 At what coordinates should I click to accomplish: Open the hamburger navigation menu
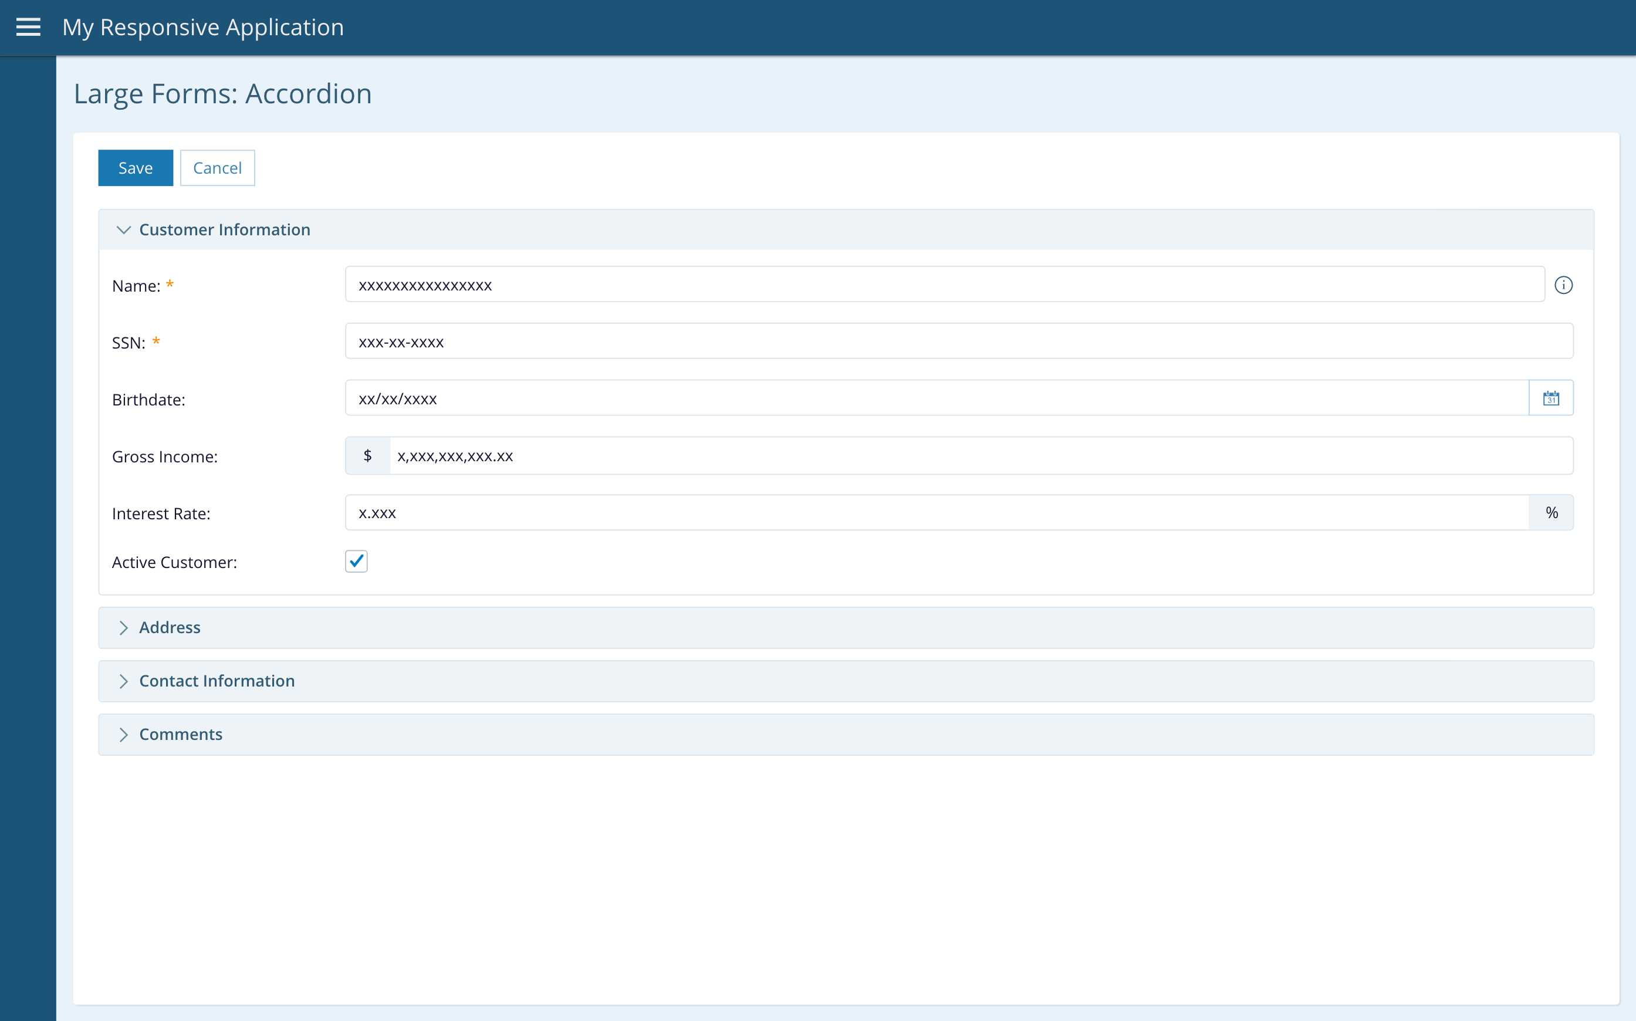pyautogui.click(x=28, y=27)
